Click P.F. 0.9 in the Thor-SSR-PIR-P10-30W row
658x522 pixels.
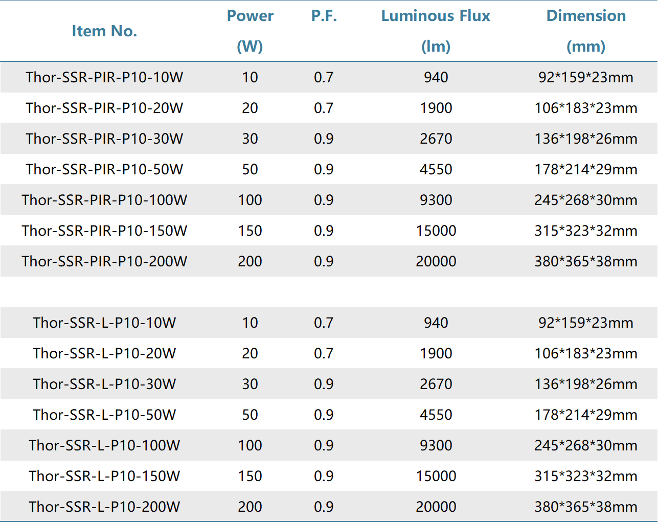pos(324,139)
